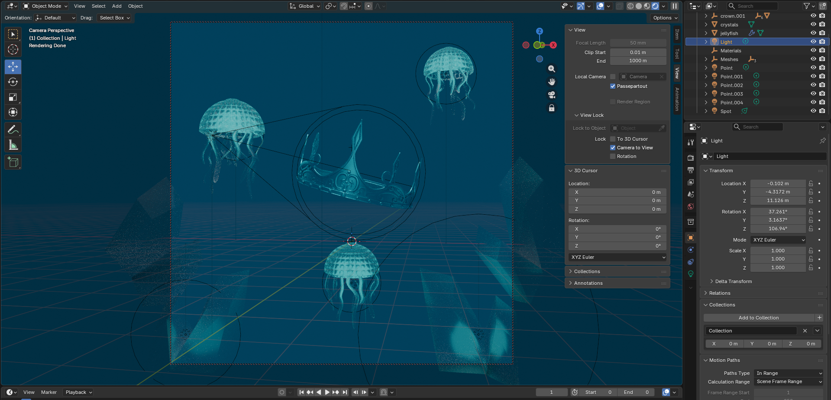Select the Annotate pencil tool
The height and width of the screenshot is (400, 831).
pos(13,130)
